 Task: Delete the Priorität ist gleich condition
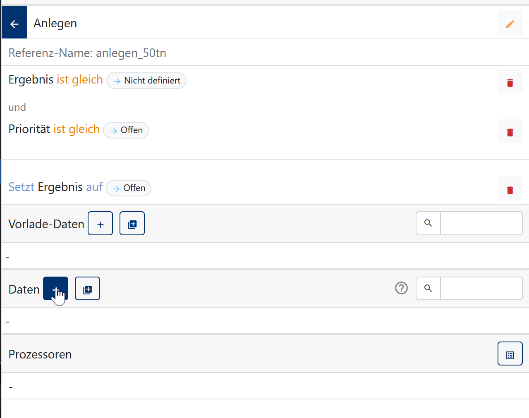pyautogui.click(x=510, y=131)
